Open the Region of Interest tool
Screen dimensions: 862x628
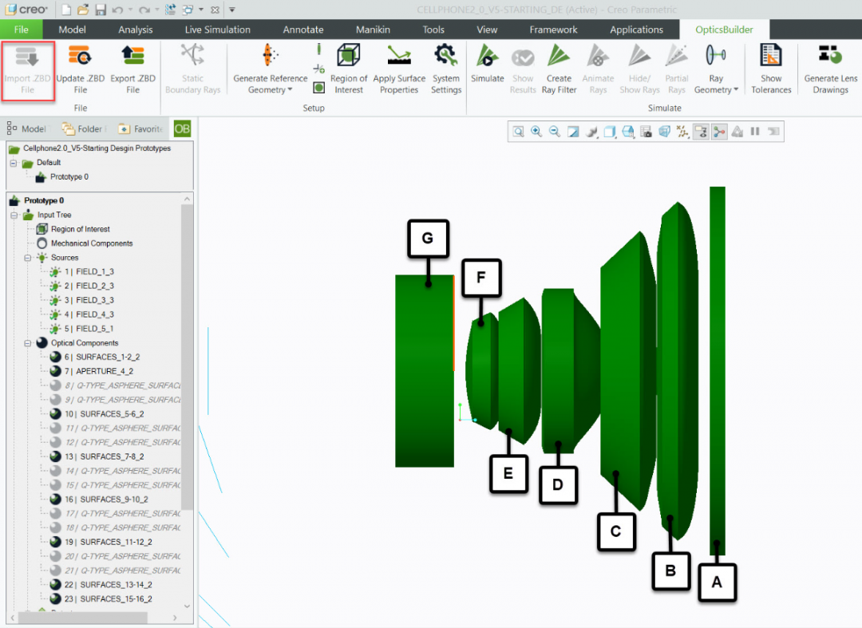[349, 57]
